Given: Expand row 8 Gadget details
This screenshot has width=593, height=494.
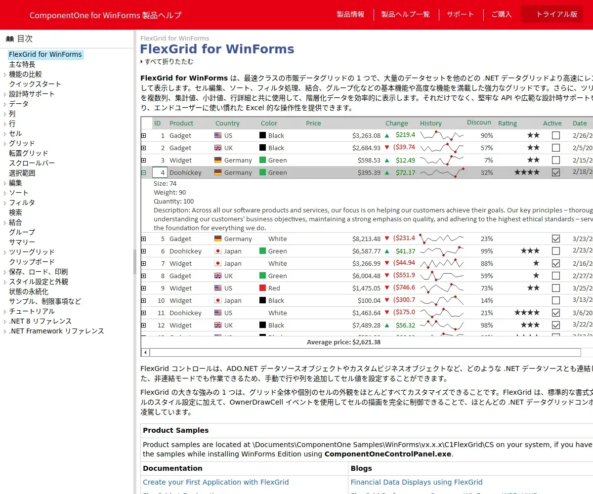Looking at the screenshot, I should click(x=144, y=276).
